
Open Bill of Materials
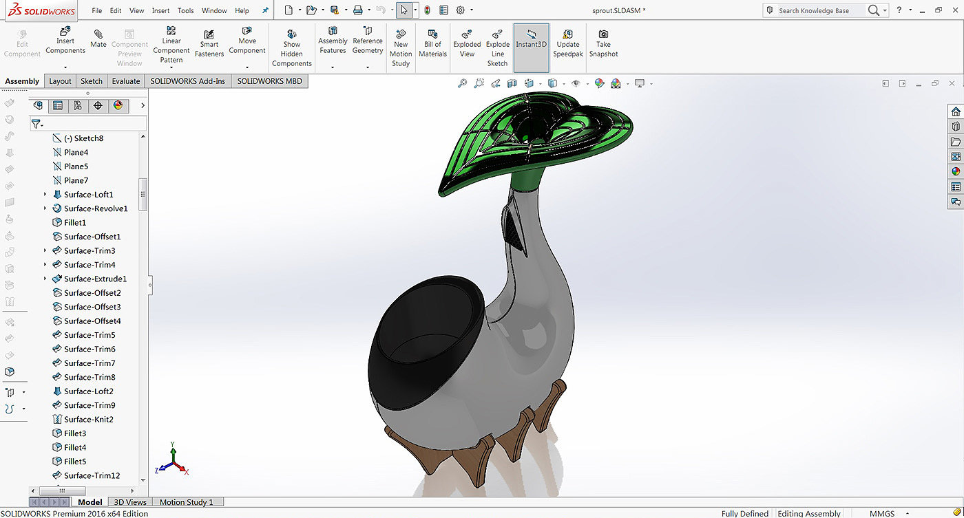click(x=432, y=34)
